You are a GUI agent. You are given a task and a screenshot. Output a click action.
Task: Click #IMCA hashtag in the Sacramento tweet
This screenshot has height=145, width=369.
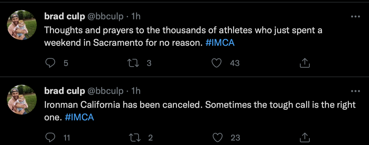pos(220,43)
